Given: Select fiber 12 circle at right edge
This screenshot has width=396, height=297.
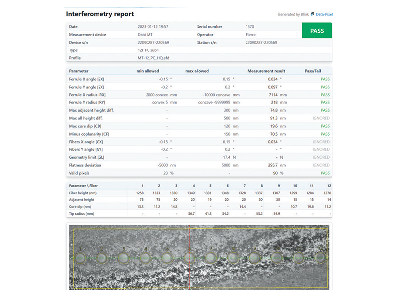Looking at the screenshot, I should pyautogui.click(x=320, y=257).
